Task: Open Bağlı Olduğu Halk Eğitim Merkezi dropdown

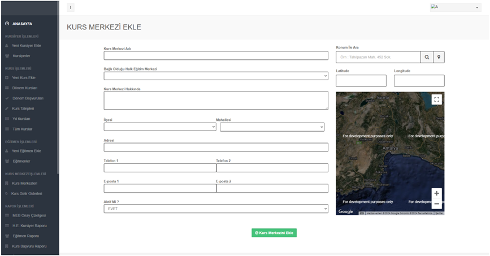Action: [216, 76]
